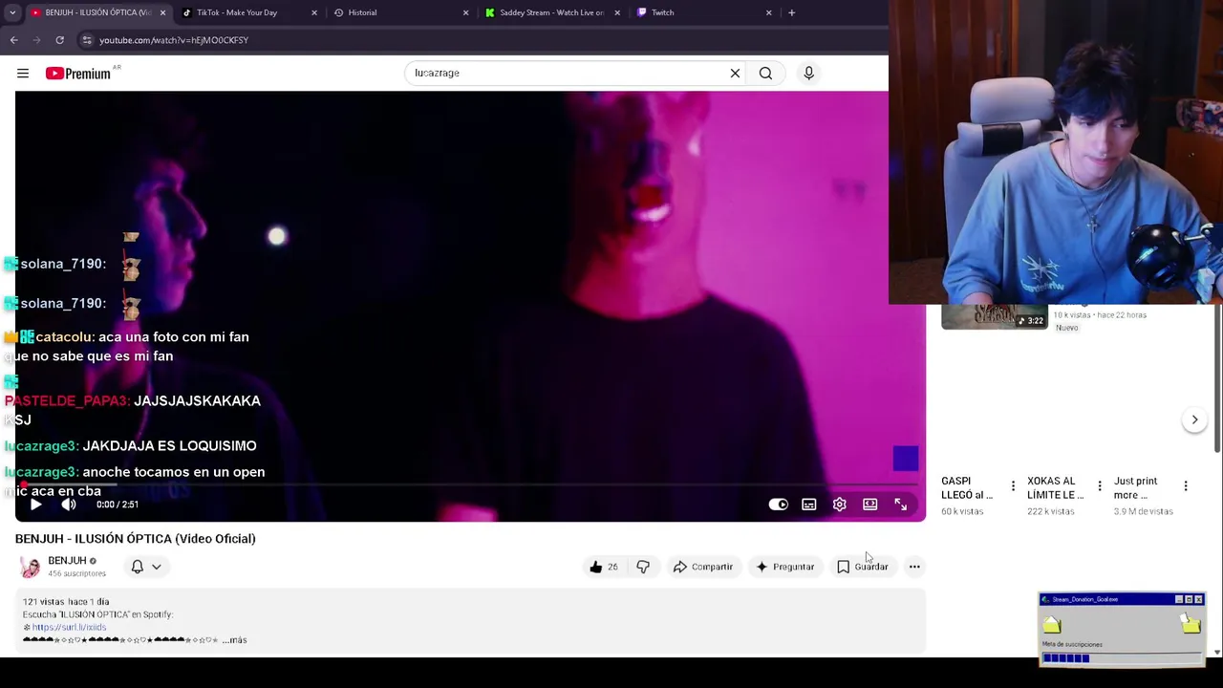Image resolution: width=1223 pixels, height=688 pixels.
Task: Open options menu for XOKAS AL LÍMITE video
Action: [x=1100, y=486]
